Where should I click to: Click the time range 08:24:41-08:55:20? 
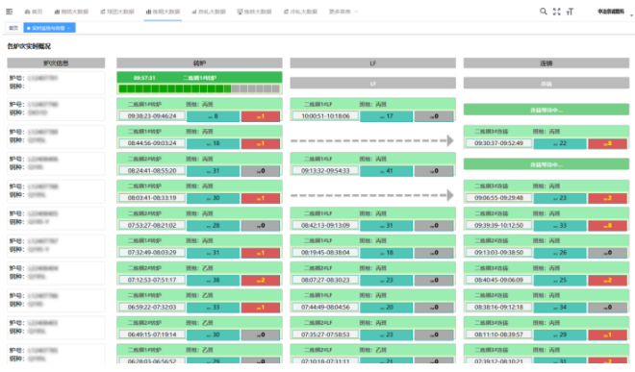[152, 171]
